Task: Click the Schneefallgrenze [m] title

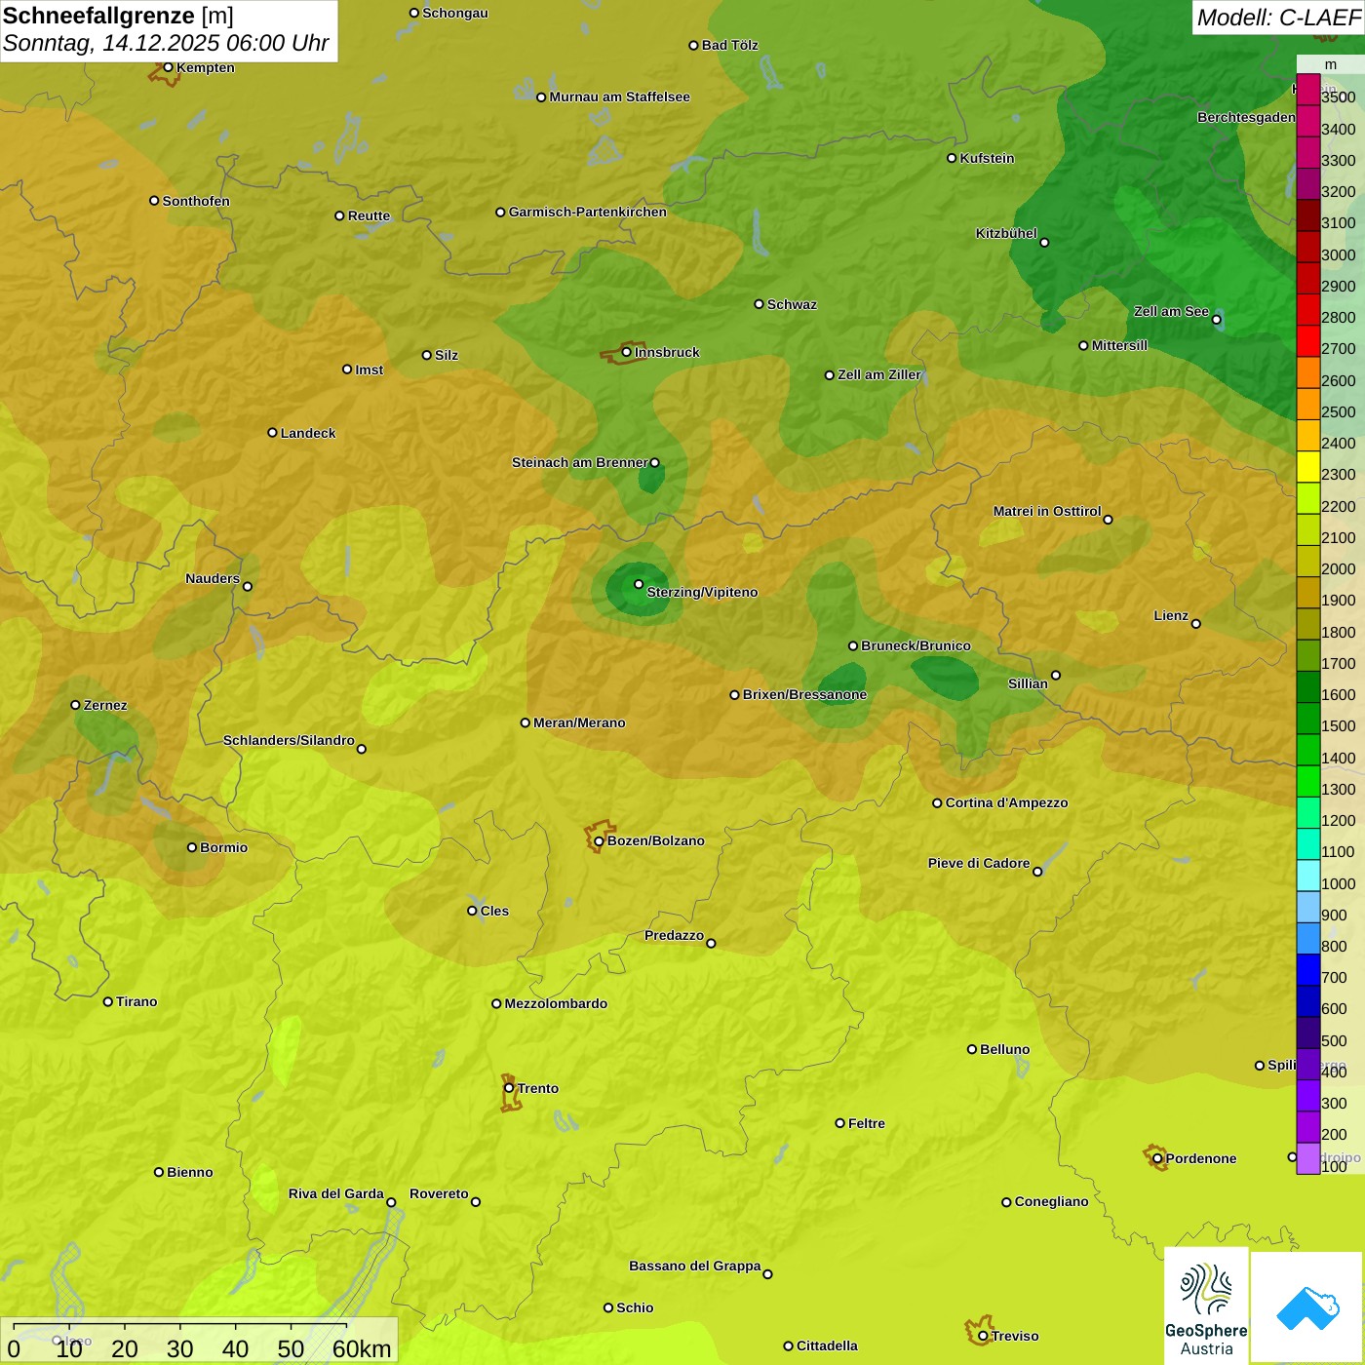Action: (118, 16)
